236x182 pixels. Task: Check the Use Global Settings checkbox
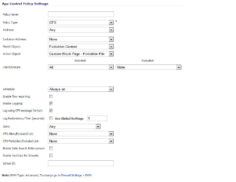coord(51,118)
